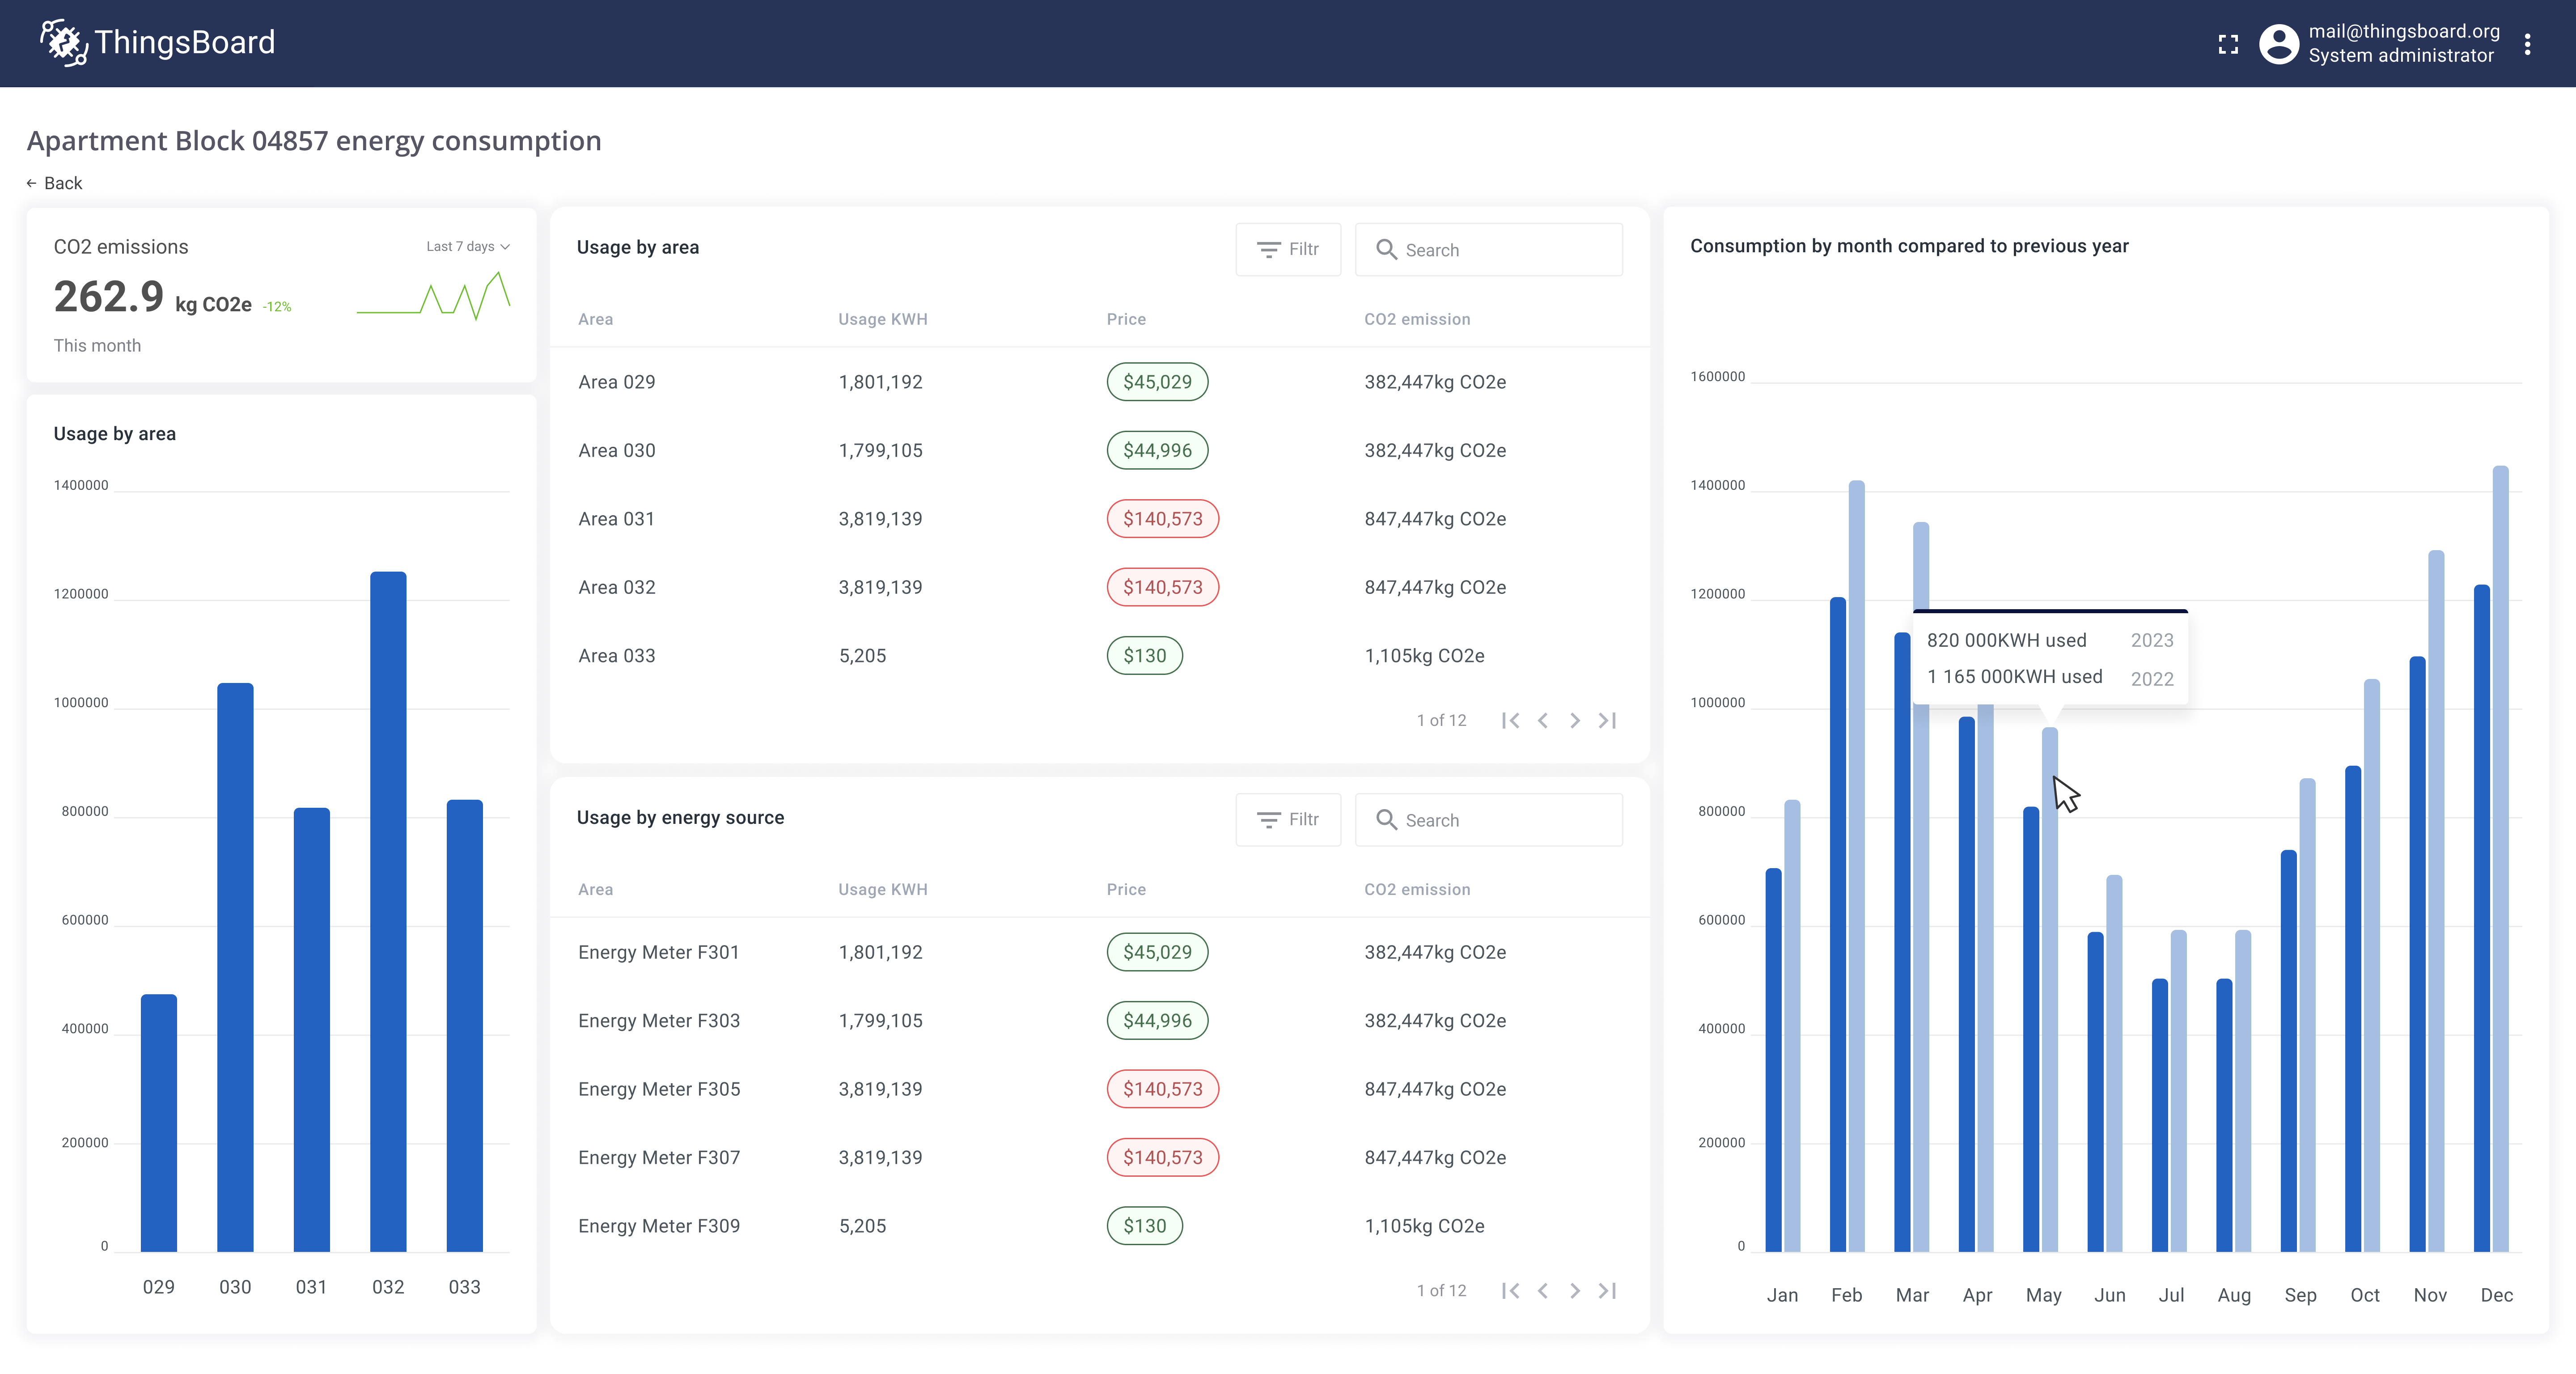Screen dimensions: 2576x1374
Task: Open the three-dot user menu
Action: [2527, 44]
